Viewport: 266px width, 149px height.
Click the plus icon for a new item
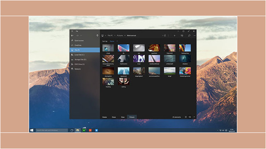click(x=175, y=36)
